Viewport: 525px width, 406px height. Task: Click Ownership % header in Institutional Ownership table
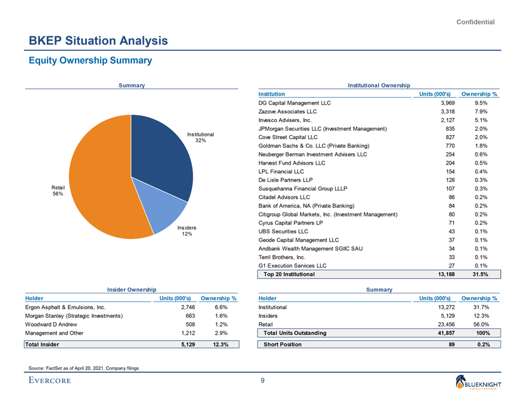(478, 94)
